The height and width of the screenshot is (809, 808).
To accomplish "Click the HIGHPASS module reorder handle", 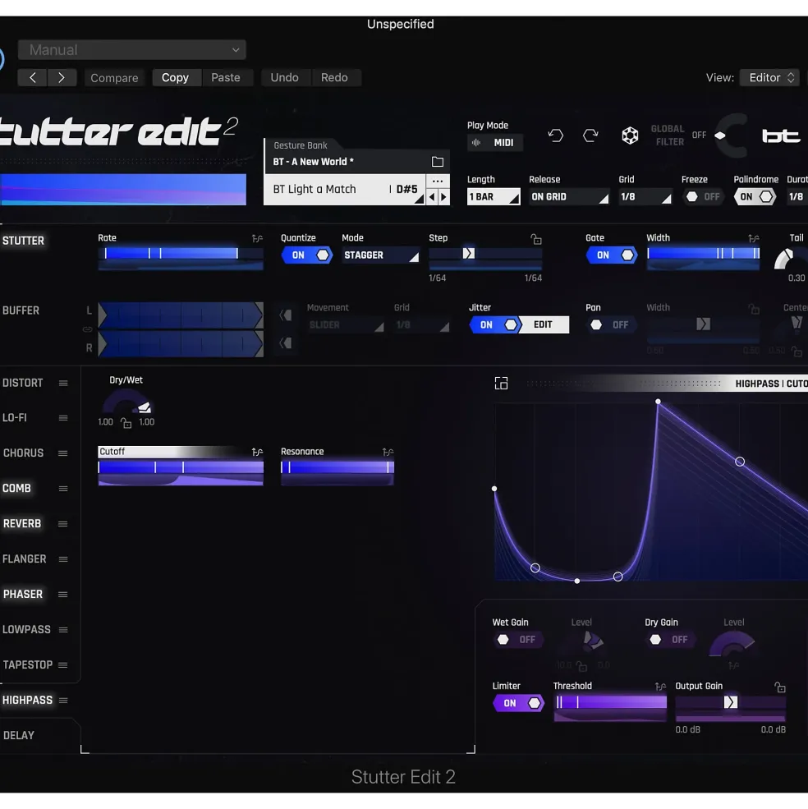I will coord(63,700).
